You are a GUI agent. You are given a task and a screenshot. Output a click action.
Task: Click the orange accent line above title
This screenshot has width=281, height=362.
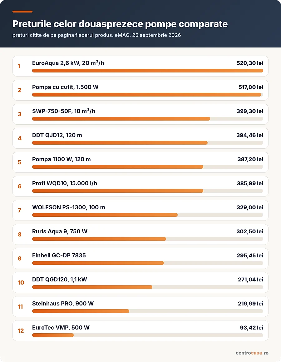(22, 12)
